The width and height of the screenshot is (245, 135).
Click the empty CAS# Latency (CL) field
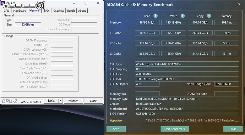tap(62, 49)
